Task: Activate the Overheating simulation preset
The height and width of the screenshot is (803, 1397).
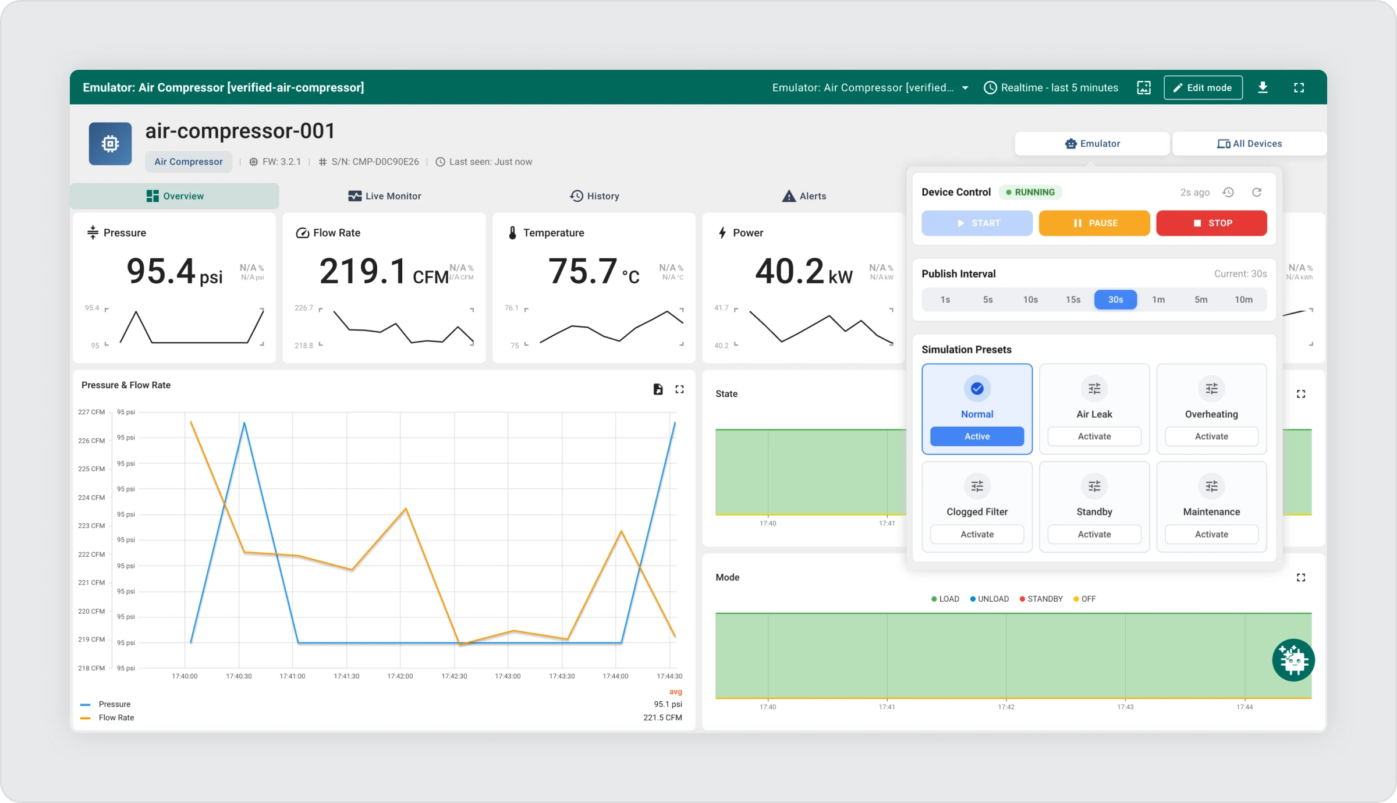Action: (x=1211, y=436)
